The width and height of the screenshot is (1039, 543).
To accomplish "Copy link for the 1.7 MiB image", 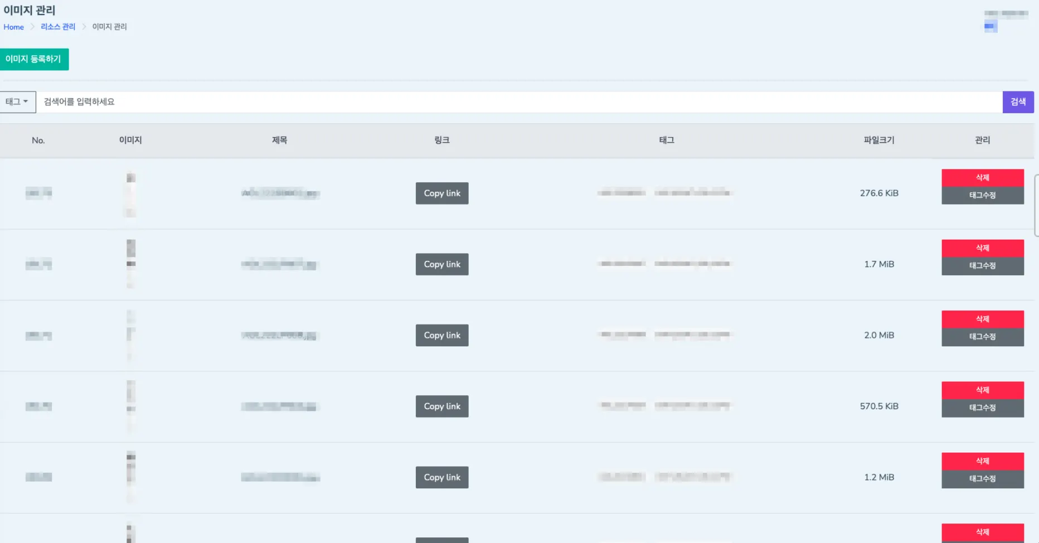I will [442, 264].
